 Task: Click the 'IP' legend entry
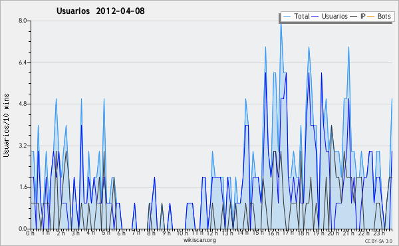point(363,16)
